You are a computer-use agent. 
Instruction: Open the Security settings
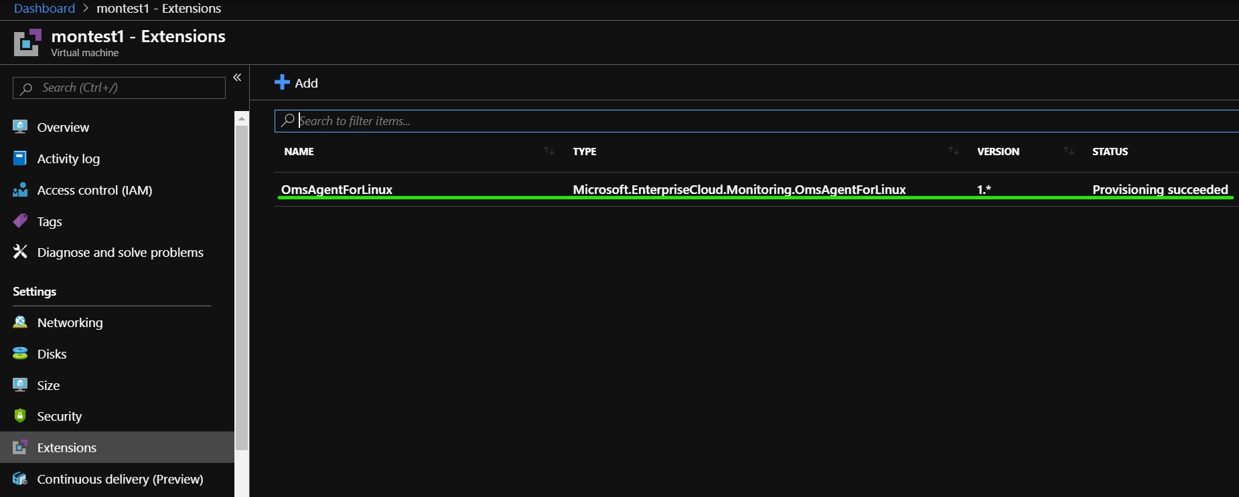60,416
